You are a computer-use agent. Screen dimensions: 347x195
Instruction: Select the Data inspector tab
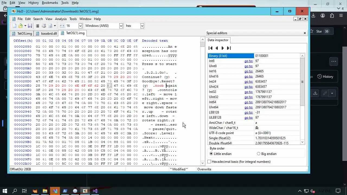coord(218,40)
